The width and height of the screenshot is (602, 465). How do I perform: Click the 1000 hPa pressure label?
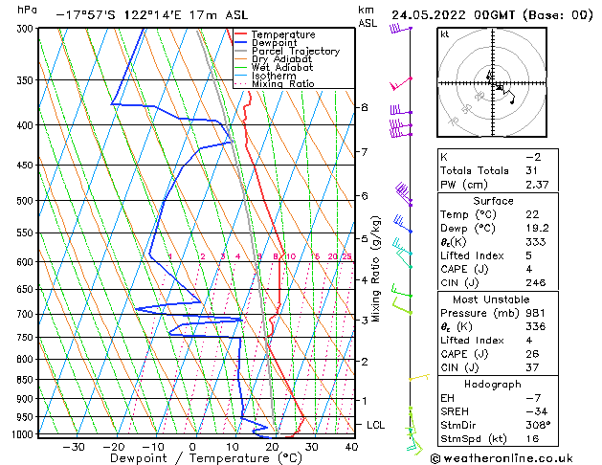[x=24, y=434]
